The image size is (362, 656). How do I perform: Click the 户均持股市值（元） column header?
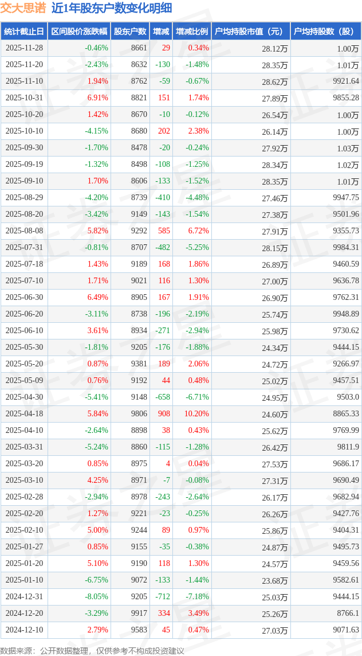[x=250, y=32]
